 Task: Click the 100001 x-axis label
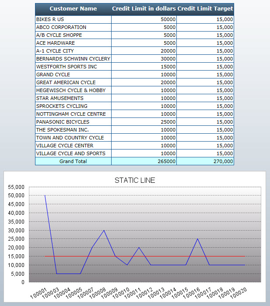pyautogui.click(x=39, y=293)
